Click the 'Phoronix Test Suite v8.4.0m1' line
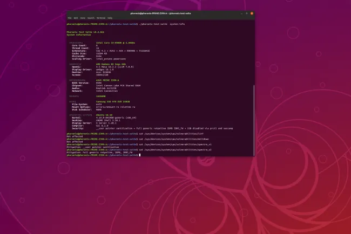 tap(85, 32)
